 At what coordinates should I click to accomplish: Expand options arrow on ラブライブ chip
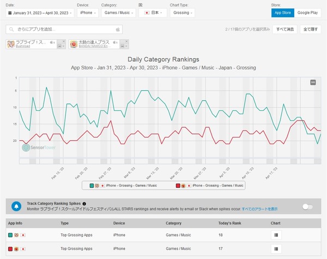click(x=64, y=46)
